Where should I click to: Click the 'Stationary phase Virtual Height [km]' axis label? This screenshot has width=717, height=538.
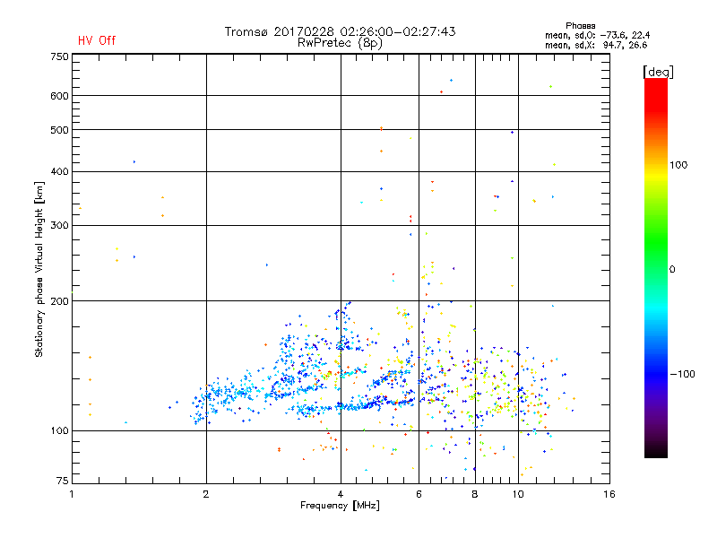39,269
